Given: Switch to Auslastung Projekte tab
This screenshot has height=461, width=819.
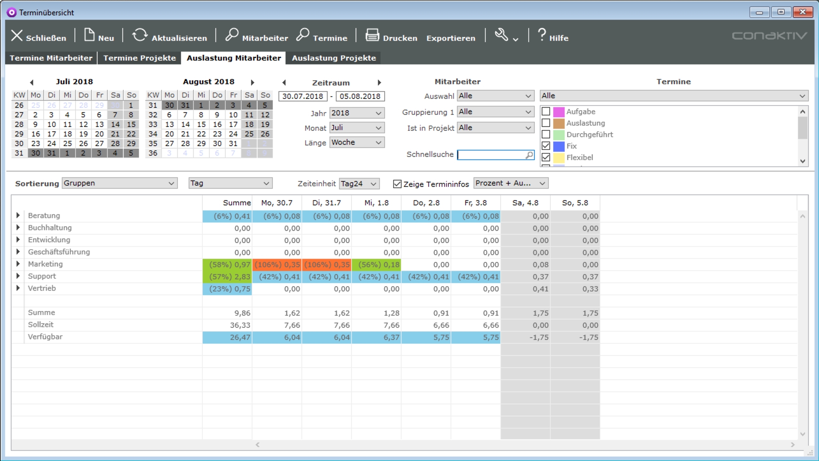Looking at the screenshot, I should point(333,58).
